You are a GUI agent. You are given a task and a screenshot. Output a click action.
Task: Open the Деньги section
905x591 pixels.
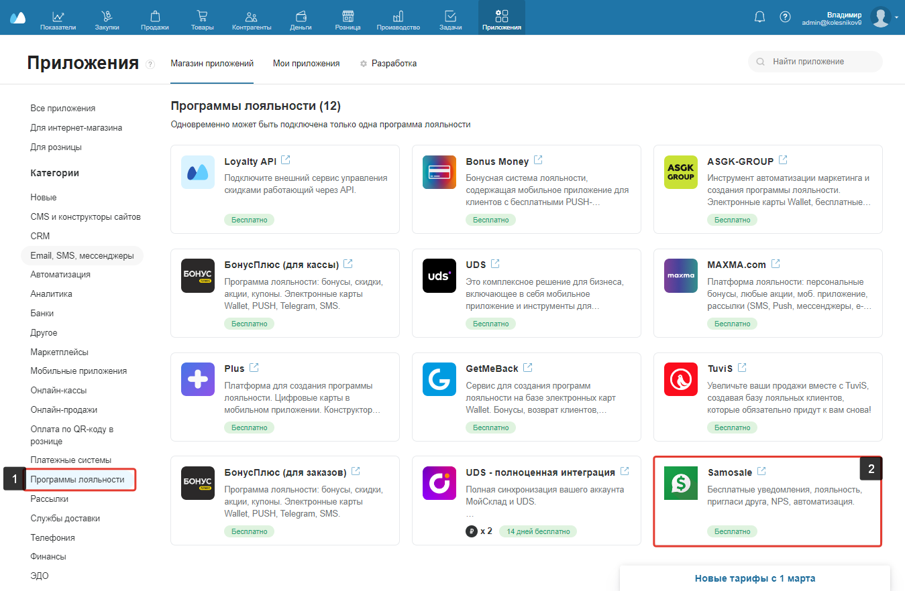[301, 20]
